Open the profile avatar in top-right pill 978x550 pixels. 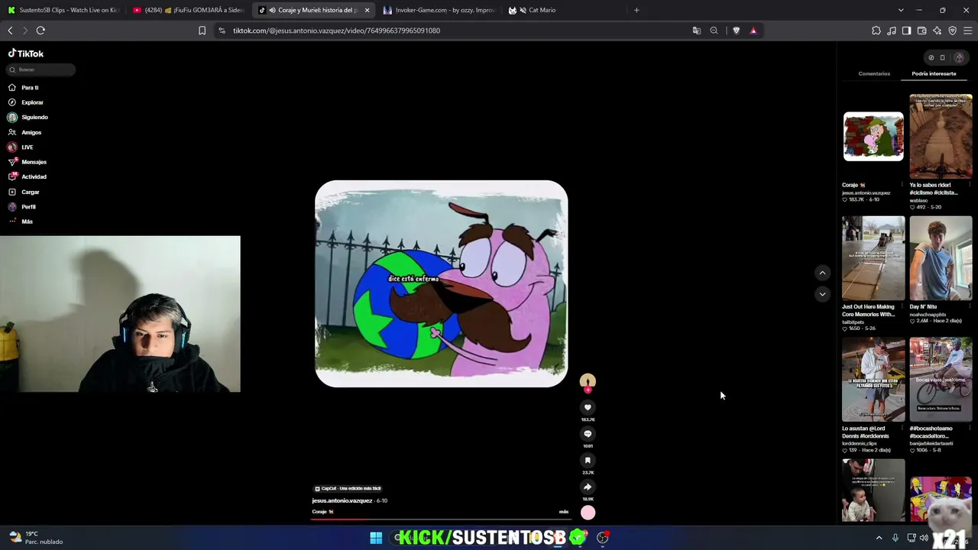[959, 57]
